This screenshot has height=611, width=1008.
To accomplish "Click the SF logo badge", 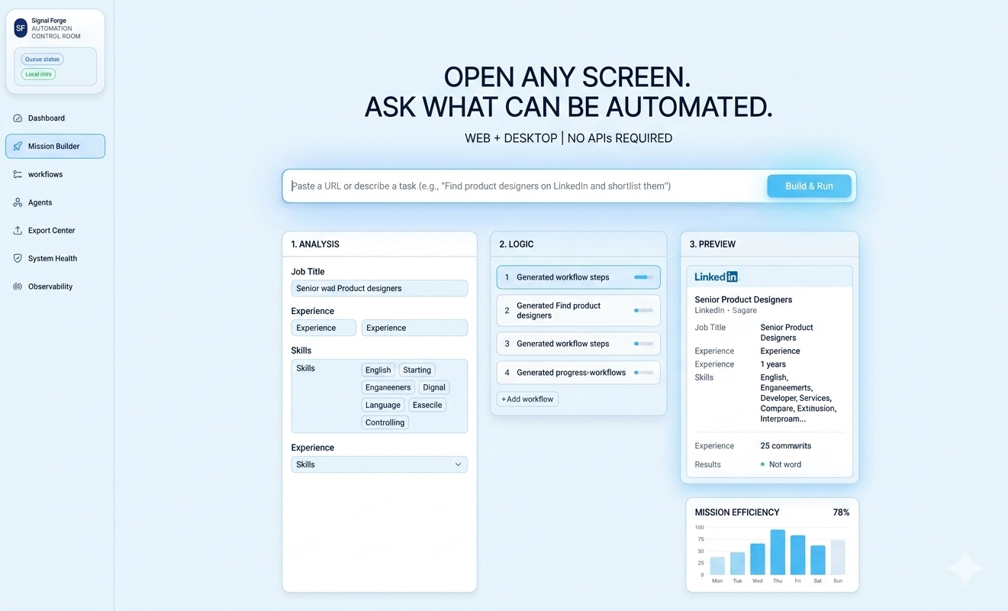I will click(21, 28).
